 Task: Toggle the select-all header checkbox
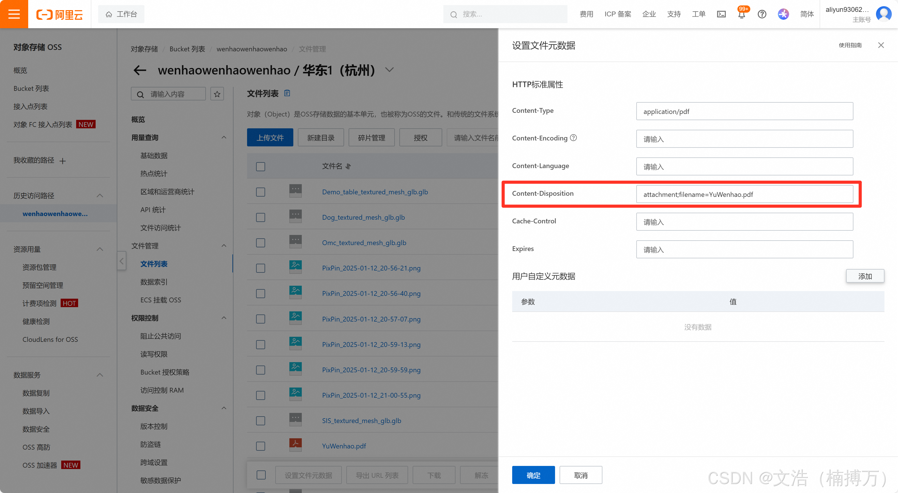coord(260,166)
